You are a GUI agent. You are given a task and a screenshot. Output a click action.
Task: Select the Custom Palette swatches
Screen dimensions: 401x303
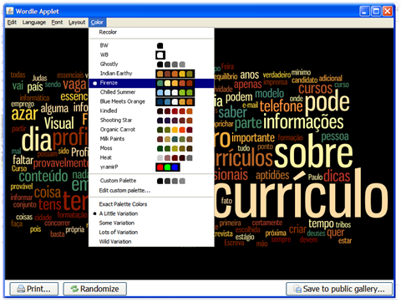tap(171, 181)
